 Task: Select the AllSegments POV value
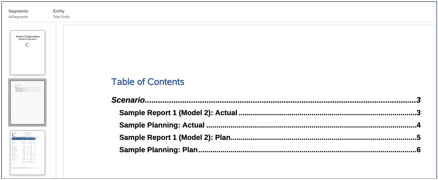coord(18,17)
